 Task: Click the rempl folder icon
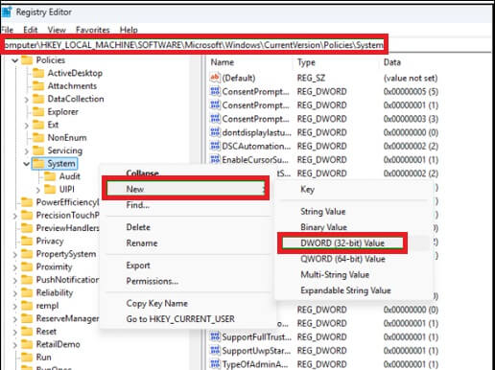27,306
